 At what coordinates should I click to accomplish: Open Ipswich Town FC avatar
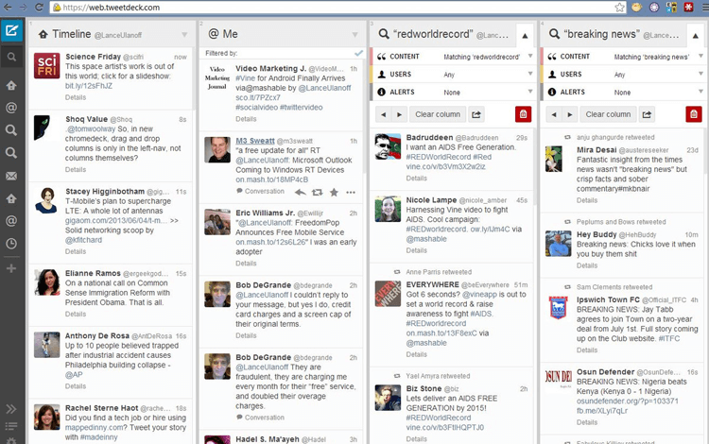click(x=558, y=308)
